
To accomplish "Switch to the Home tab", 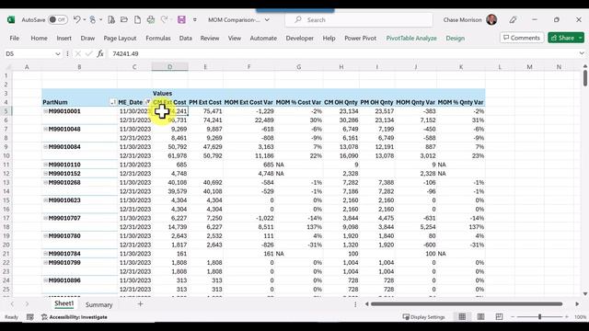I will (39, 38).
